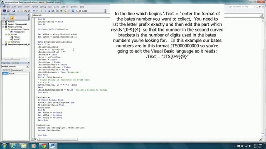Open Project Explorer toolbar icon

tap(57, 11)
